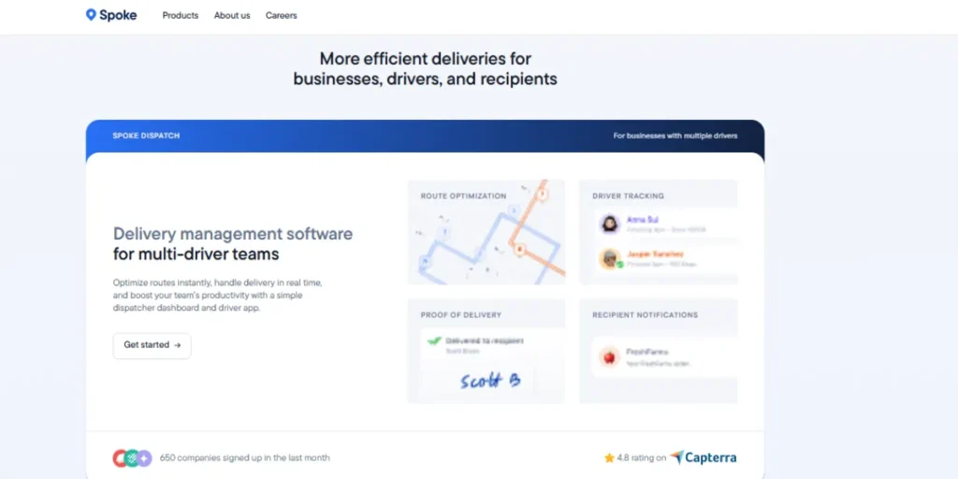Click the DRIVER TRACKING label
The image size is (958, 479).
pos(628,196)
